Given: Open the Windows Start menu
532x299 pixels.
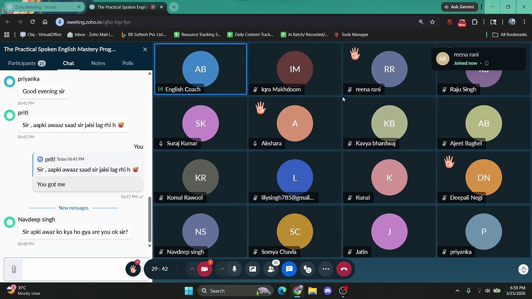Looking at the screenshot, I should pos(189,291).
